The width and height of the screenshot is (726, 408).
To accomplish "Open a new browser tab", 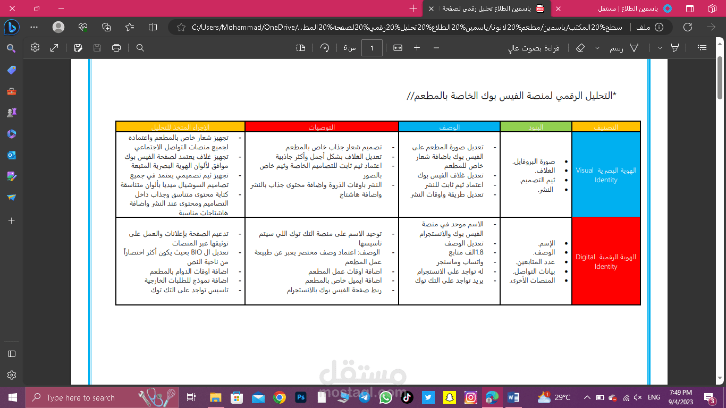I will coord(413,8).
